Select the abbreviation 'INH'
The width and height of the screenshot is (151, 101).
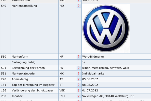[62, 96]
